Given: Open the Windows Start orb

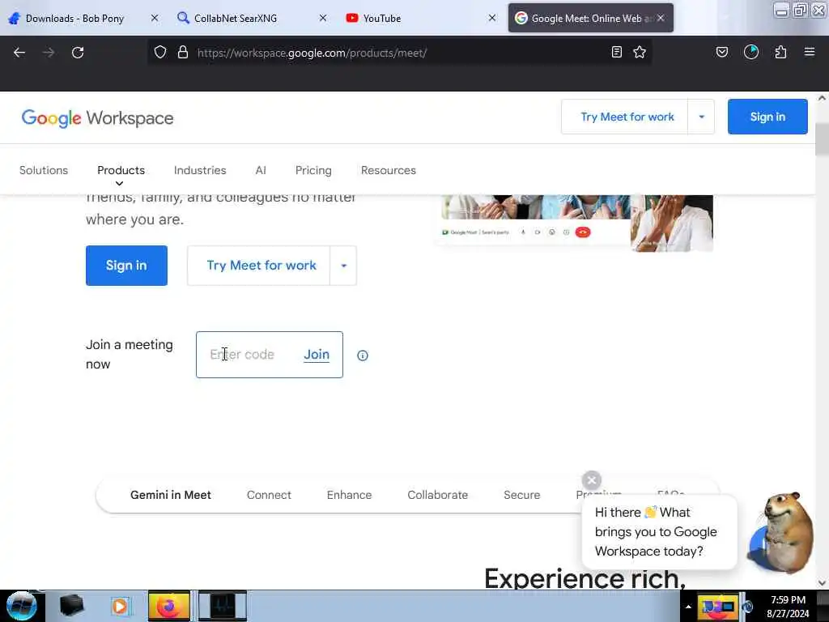Looking at the screenshot, I should tap(22, 606).
